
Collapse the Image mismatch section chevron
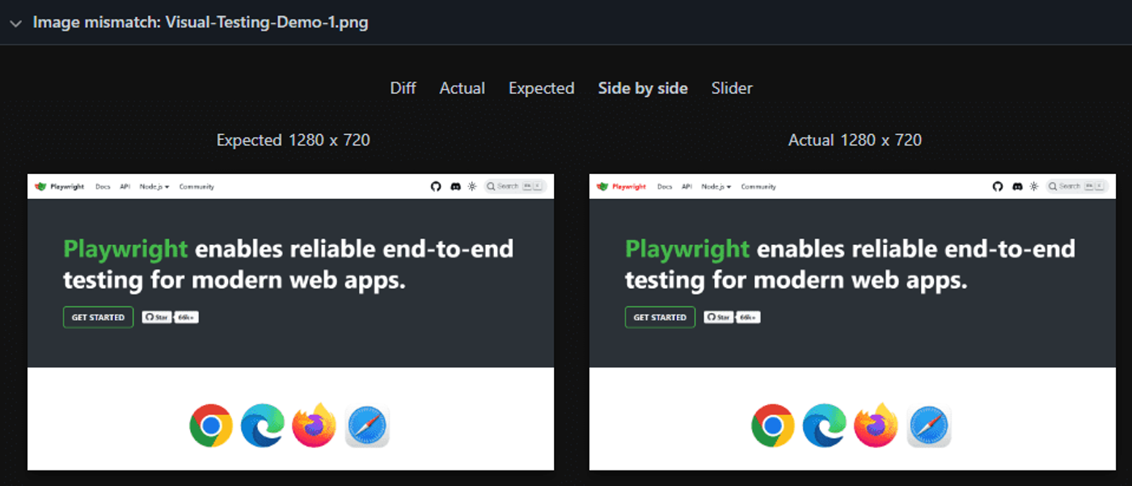click(15, 23)
